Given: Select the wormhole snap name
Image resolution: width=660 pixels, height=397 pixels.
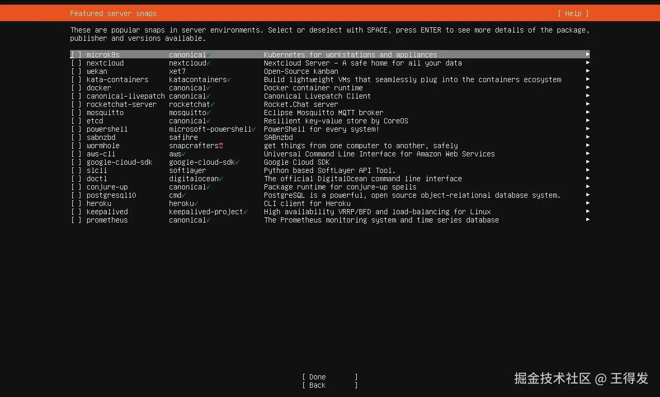Looking at the screenshot, I should pyautogui.click(x=103, y=146).
